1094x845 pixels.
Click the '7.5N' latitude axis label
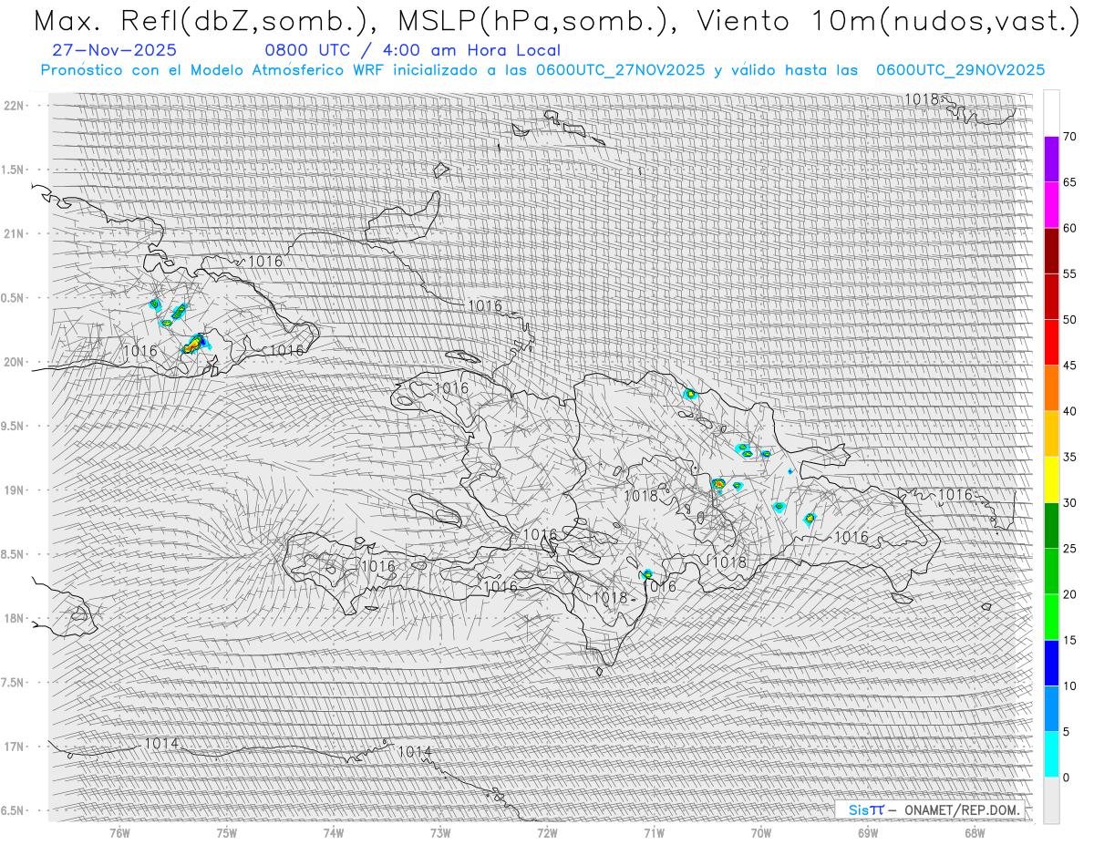pyautogui.click(x=13, y=683)
